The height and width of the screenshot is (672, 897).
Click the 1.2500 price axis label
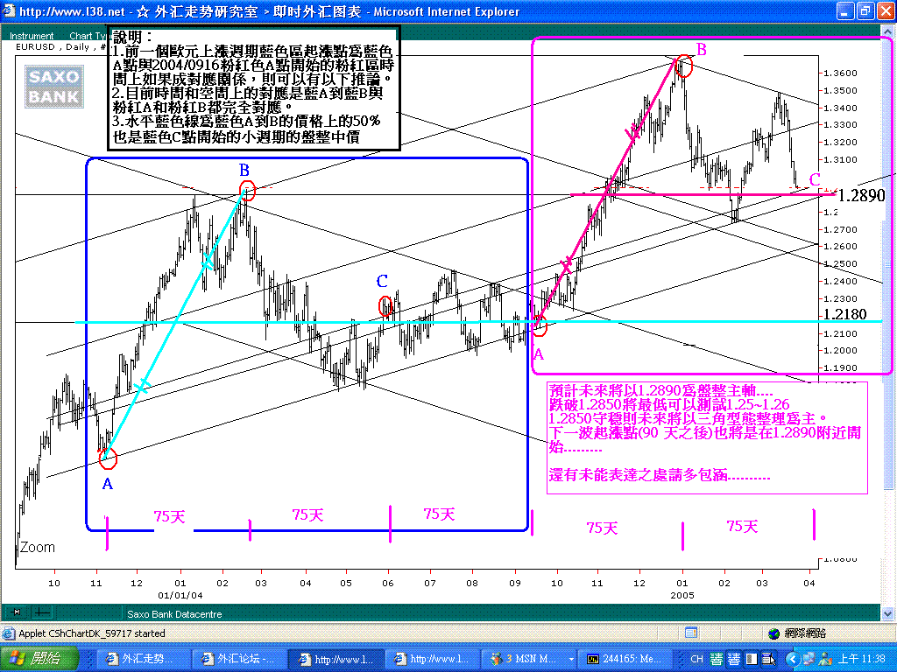tap(840, 264)
